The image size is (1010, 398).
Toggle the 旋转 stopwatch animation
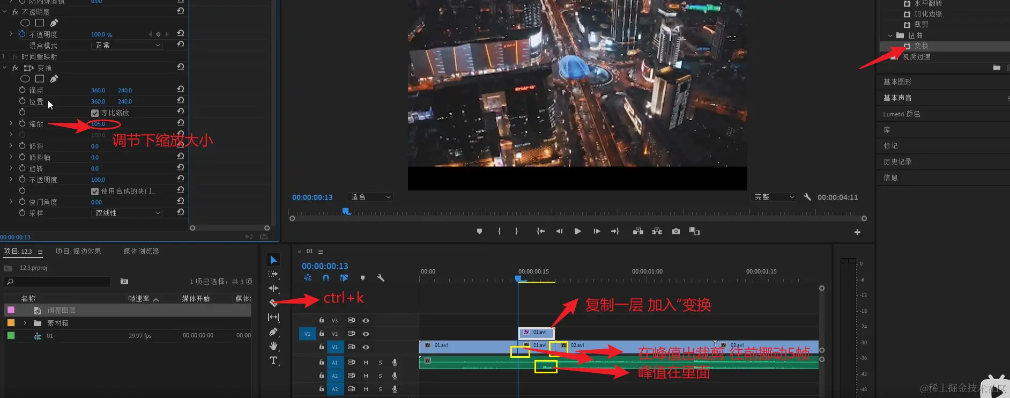pos(22,168)
